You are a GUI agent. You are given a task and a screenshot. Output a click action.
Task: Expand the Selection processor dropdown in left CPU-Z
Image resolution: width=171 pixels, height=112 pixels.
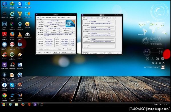point(49,49)
